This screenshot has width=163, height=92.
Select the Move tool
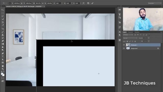point(3,10)
